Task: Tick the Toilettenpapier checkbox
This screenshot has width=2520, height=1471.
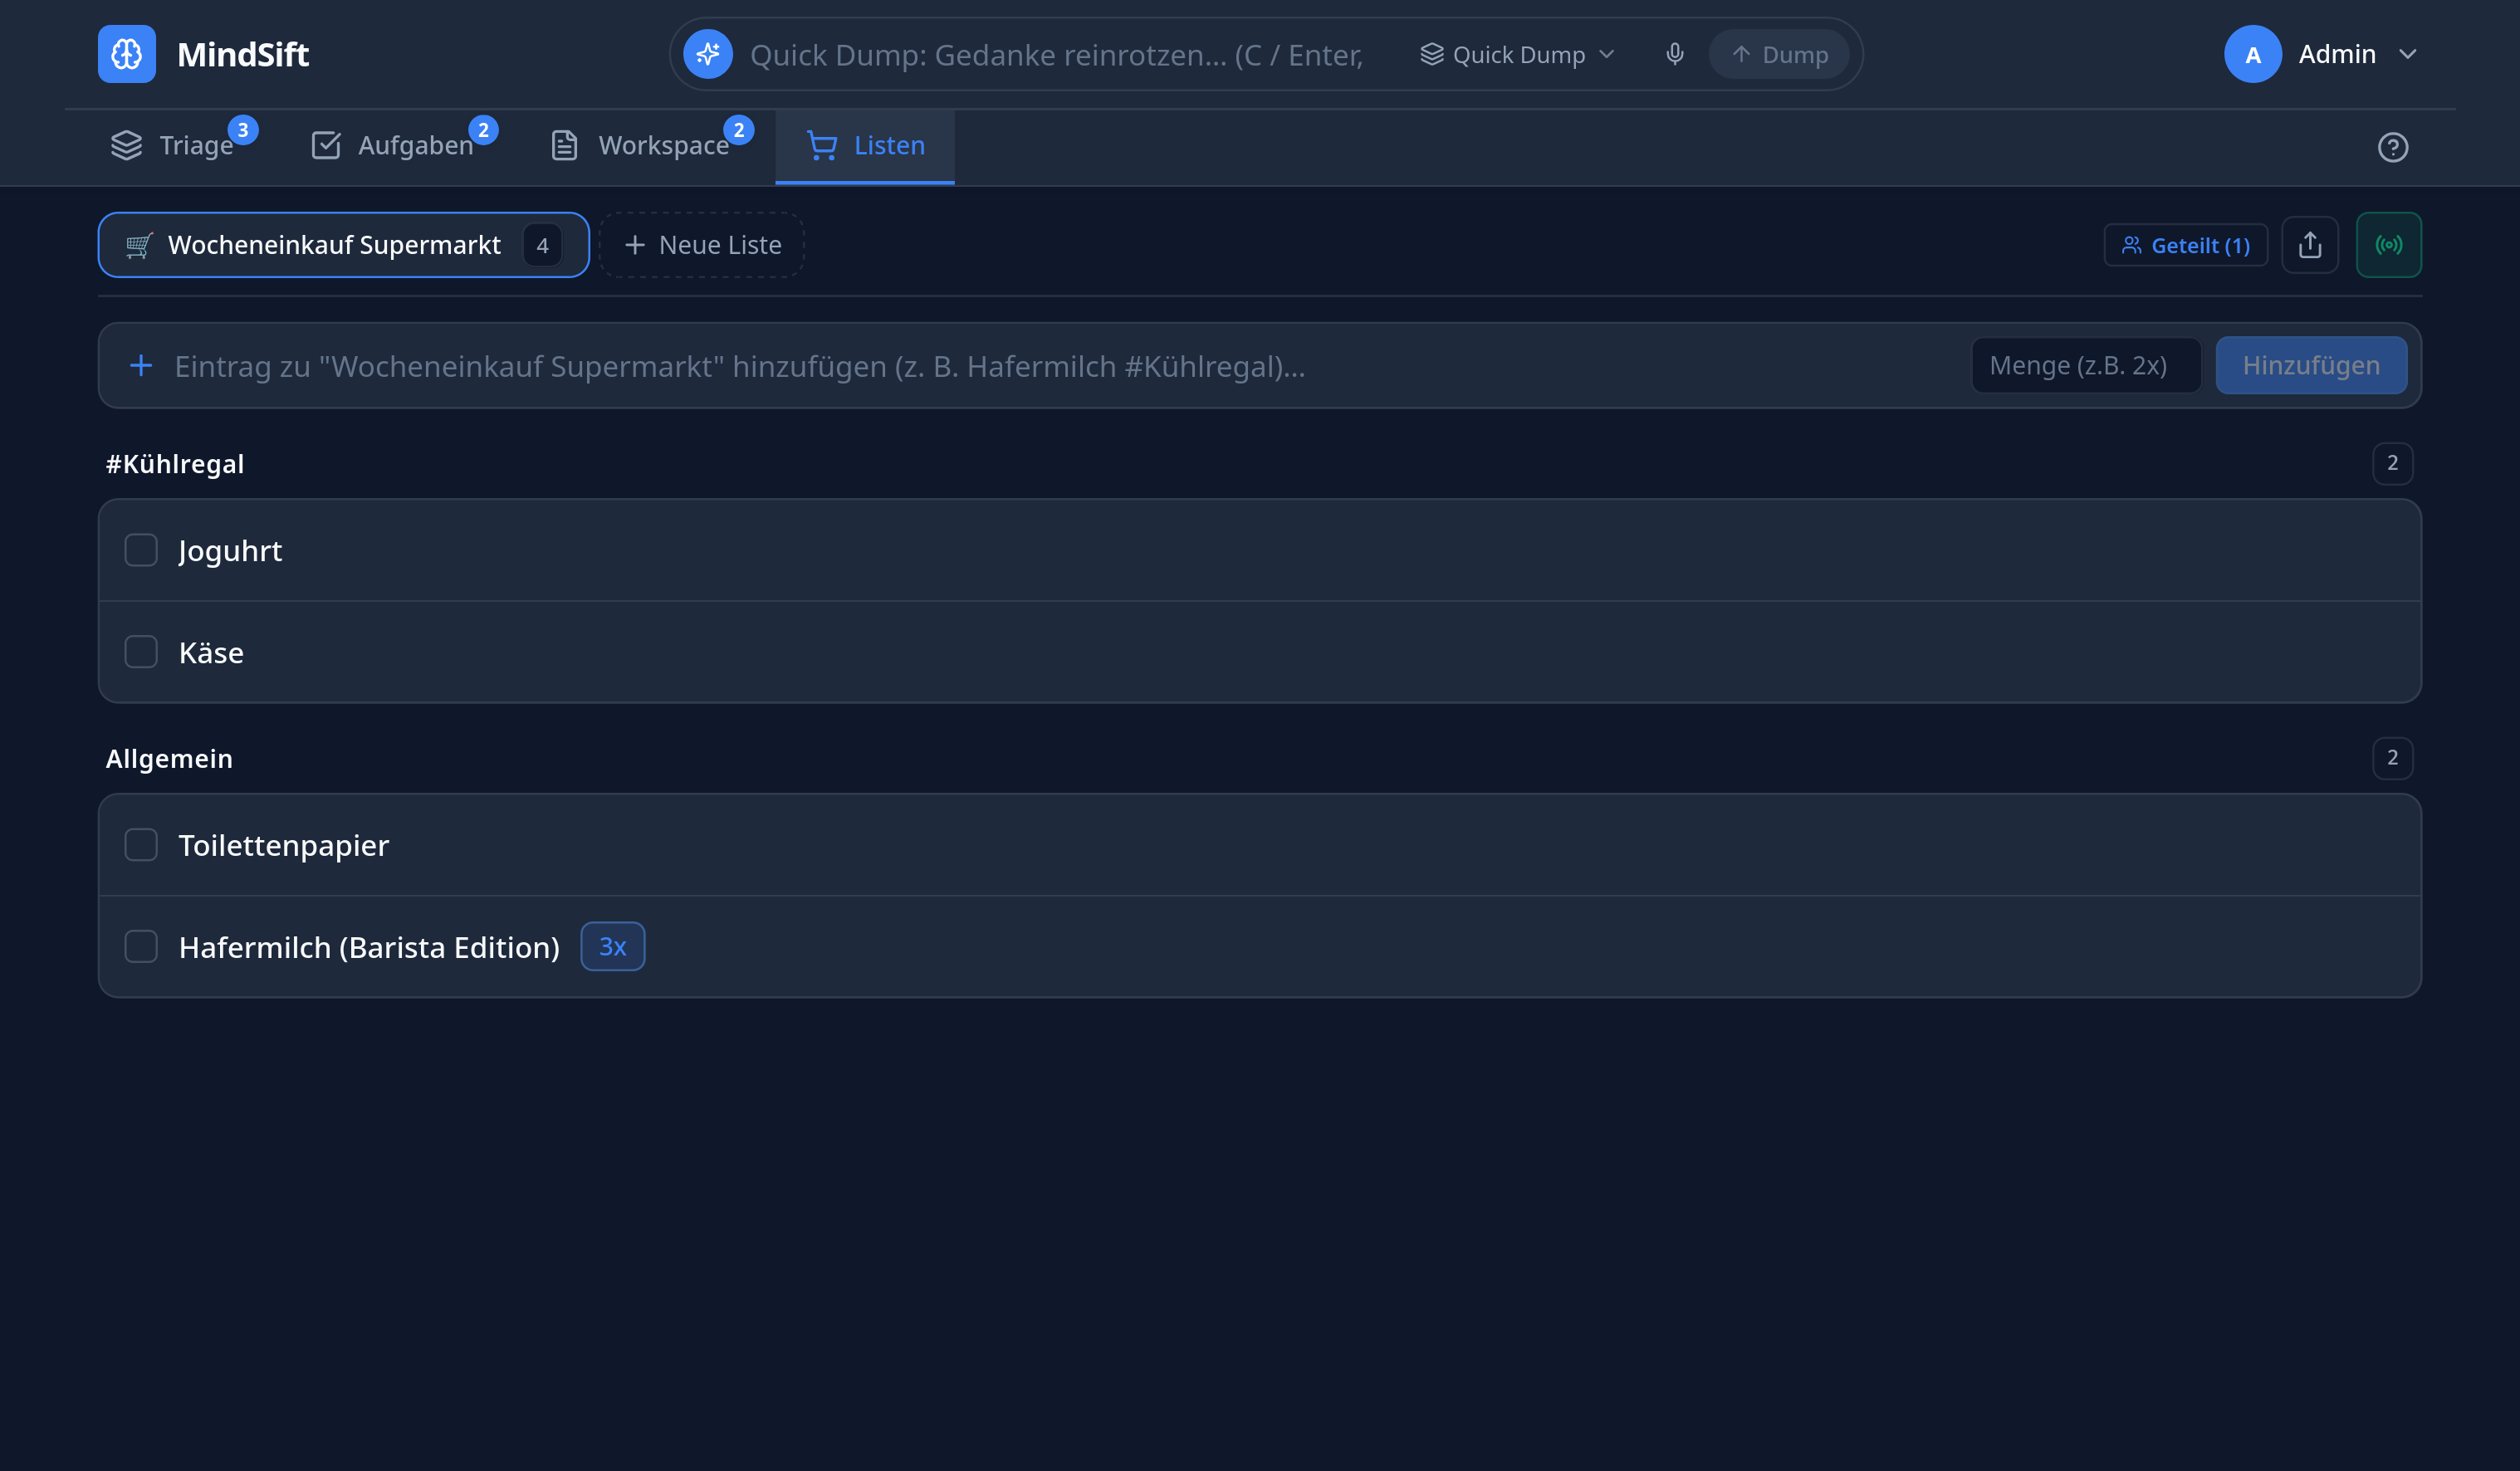Action: tap(141, 845)
